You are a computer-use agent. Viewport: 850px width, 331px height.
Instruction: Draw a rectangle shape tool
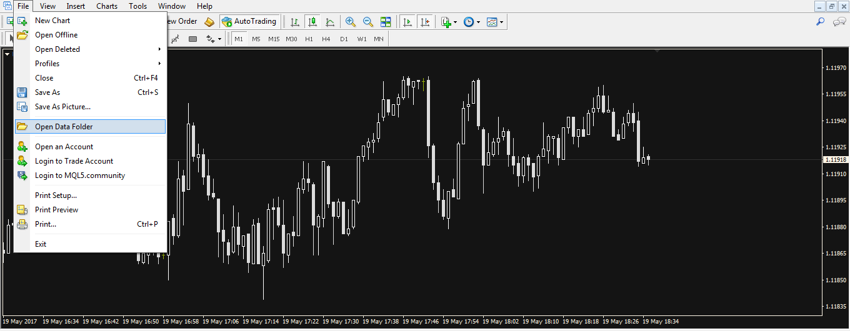tap(193, 39)
